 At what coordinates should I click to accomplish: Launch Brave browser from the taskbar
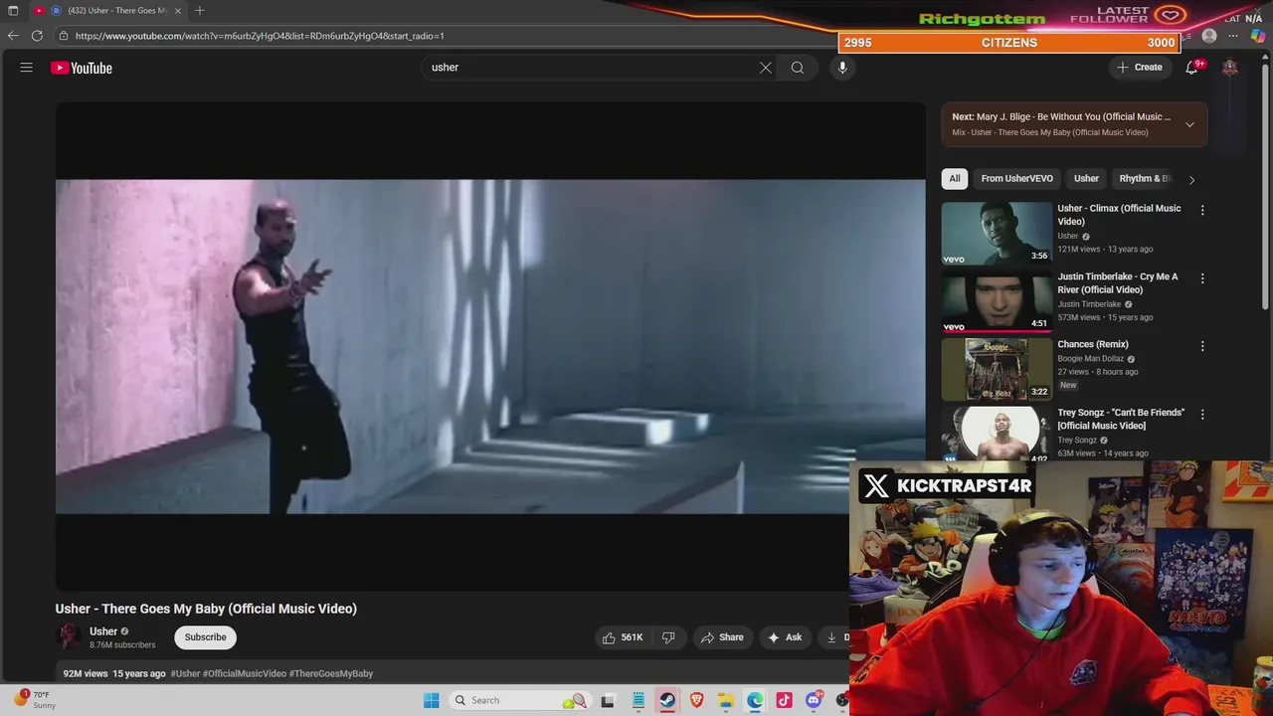tap(697, 700)
